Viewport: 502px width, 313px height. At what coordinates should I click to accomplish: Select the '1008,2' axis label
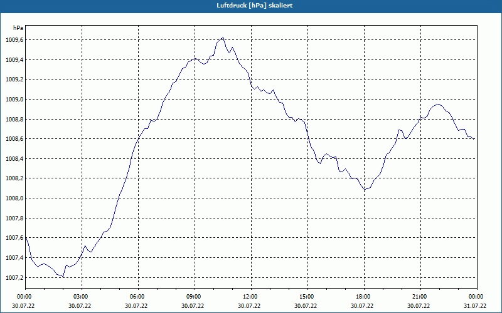pyautogui.click(x=14, y=178)
